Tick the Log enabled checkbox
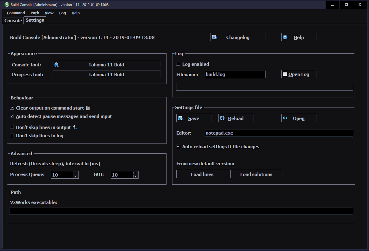The width and height of the screenshot is (369, 251). pos(178,64)
